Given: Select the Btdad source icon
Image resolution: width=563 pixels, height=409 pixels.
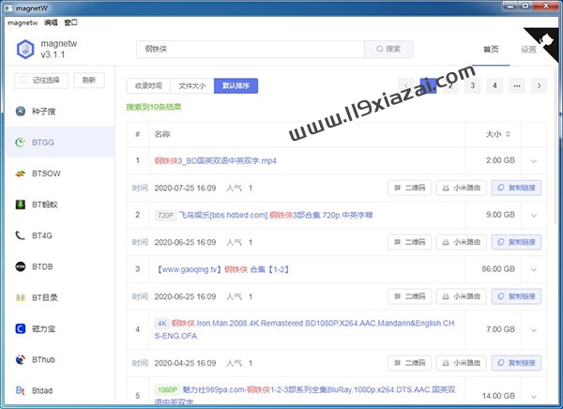Looking at the screenshot, I should pos(21,390).
